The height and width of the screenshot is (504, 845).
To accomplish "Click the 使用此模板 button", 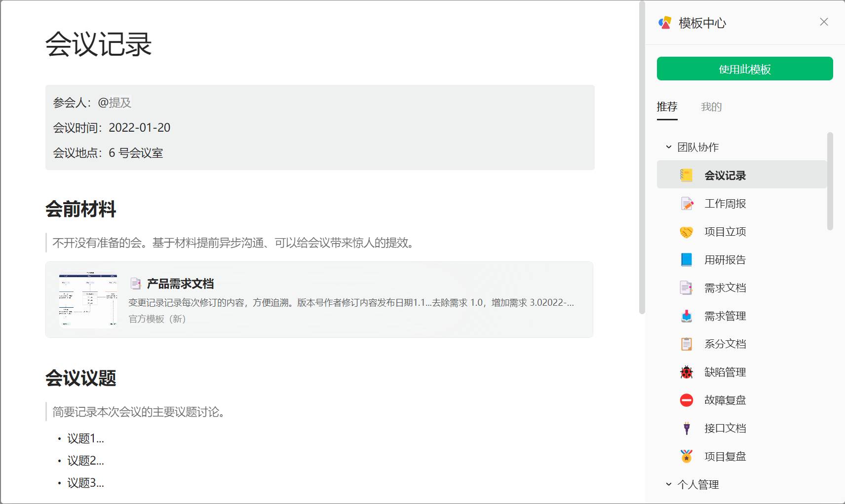I will (x=745, y=69).
